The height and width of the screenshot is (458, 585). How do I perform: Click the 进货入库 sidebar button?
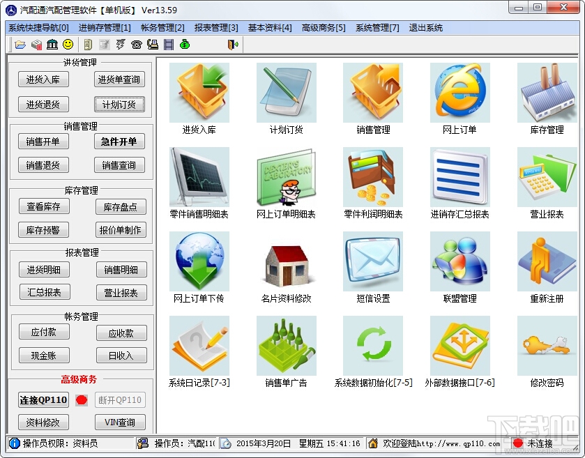point(43,79)
